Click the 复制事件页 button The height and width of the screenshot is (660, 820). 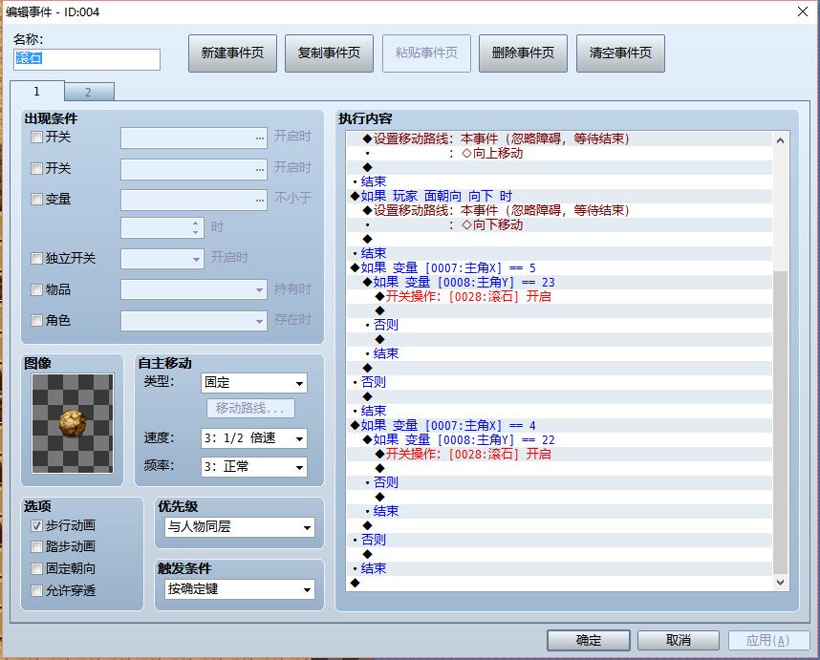click(329, 53)
